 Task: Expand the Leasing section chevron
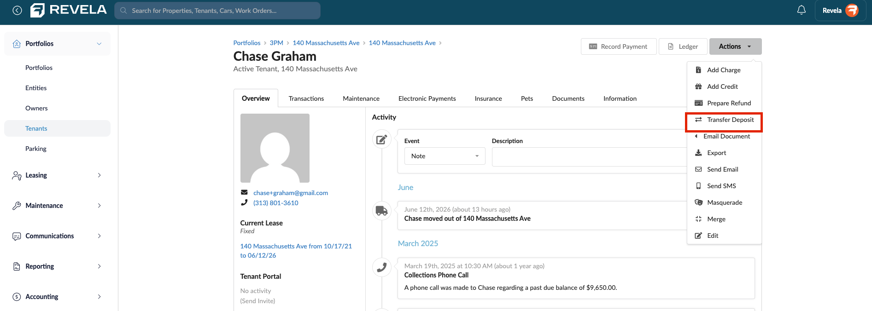click(x=99, y=175)
